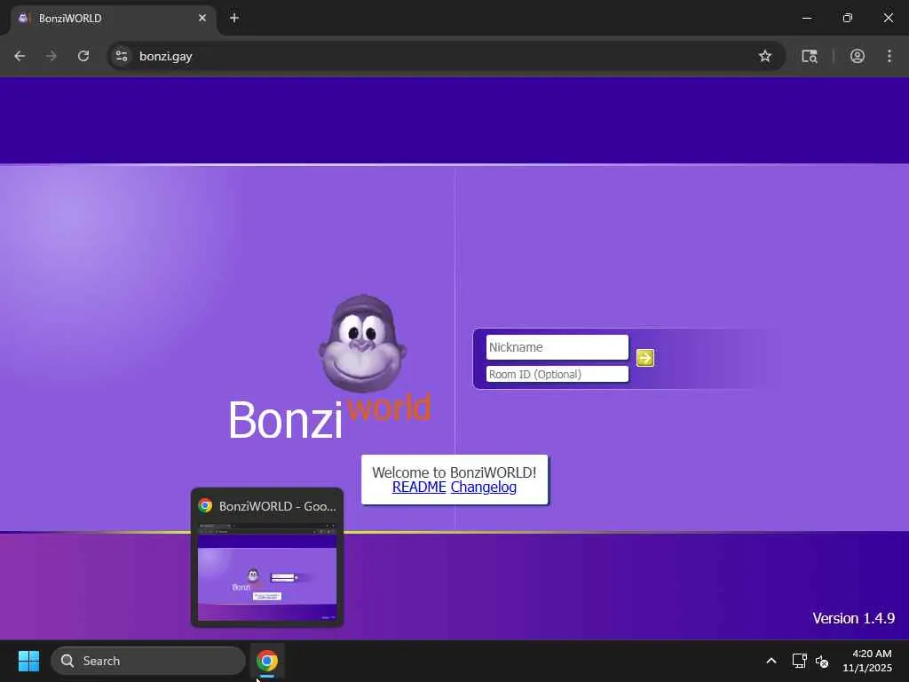Minimize the Chrome window

(806, 18)
